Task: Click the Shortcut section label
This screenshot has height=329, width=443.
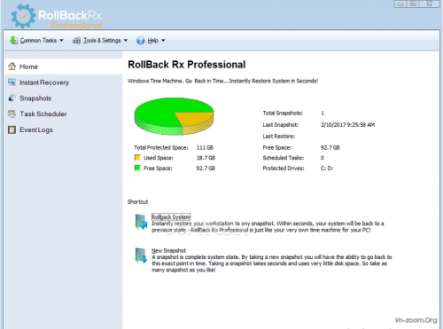Action: pos(137,202)
